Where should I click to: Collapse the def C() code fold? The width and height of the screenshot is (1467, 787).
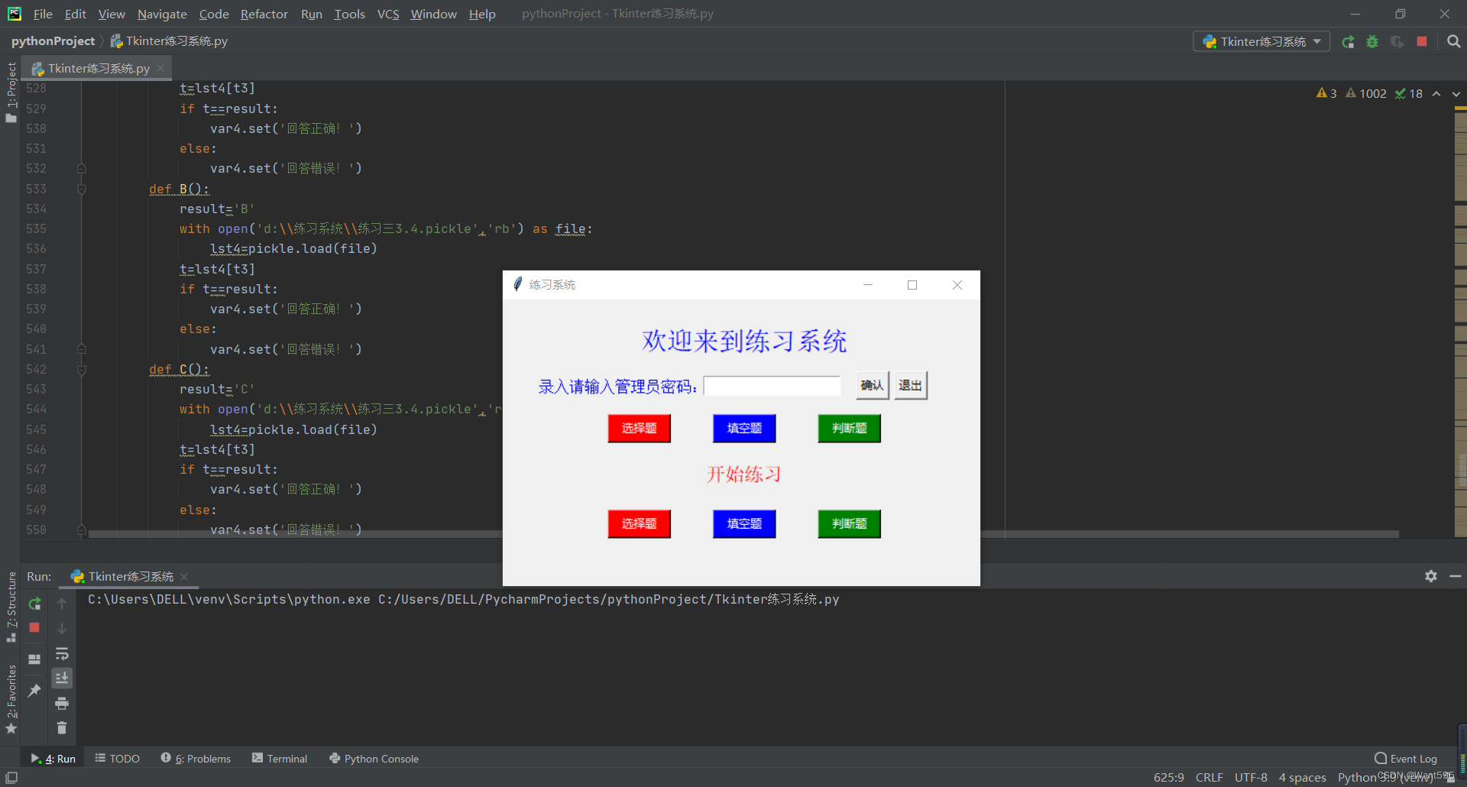82,369
